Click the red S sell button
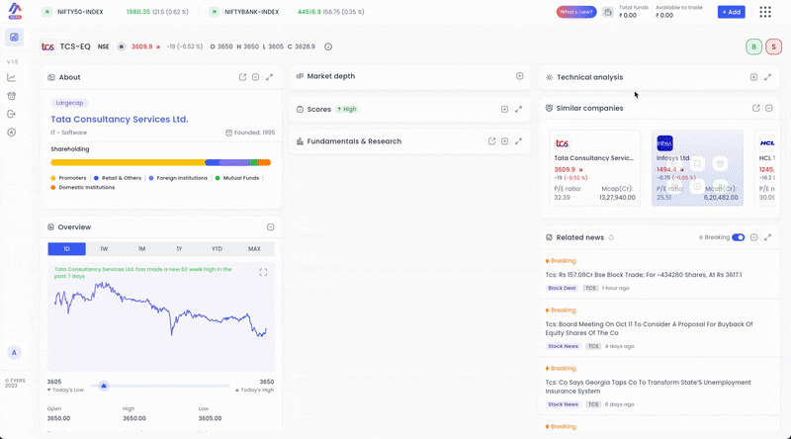Viewport: 791px width, 439px height. pos(773,46)
